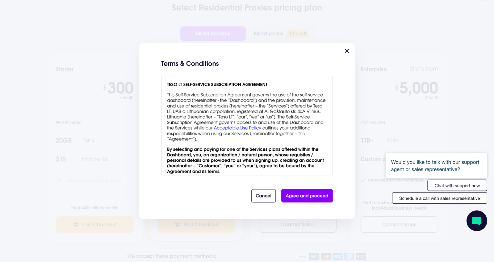Click the Alipay payment icon
Viewport: 494px width, 262px height.
349,256
